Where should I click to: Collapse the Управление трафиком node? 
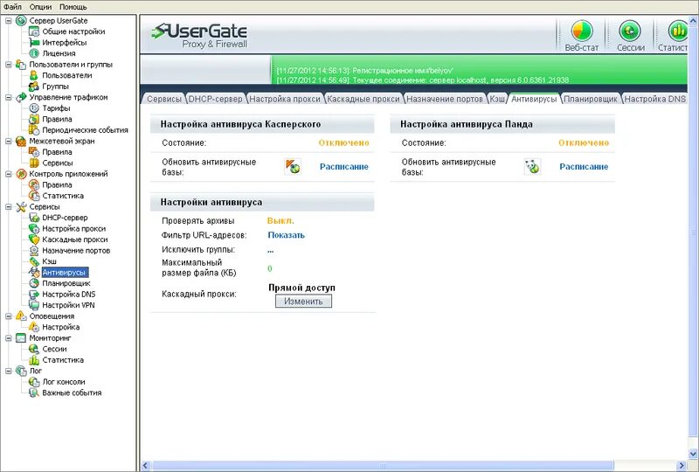pos(9,97)
